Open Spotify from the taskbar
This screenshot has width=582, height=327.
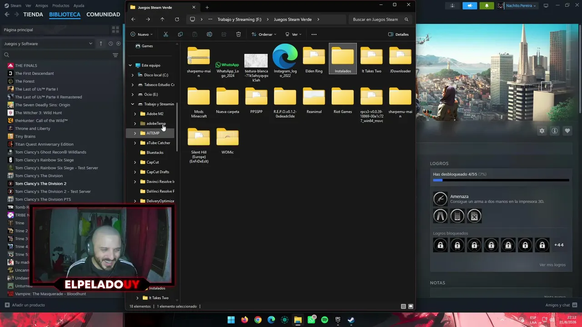[325, 320]
